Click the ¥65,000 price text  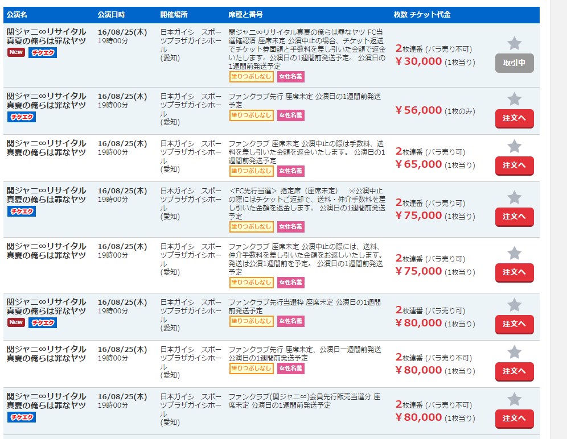pyautogui.click(x=419, y=164)
